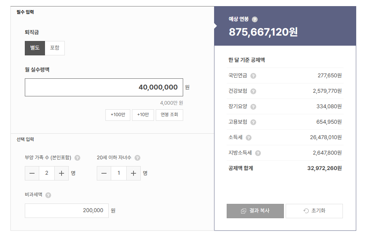The width and height of the screenshot is (376, 238).
Task: Show 소득세 help tooltip icon
Action: pos(249,138)
